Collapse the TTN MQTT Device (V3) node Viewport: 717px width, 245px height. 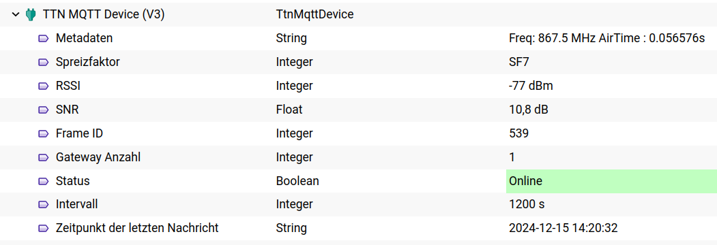click(16, 14)
